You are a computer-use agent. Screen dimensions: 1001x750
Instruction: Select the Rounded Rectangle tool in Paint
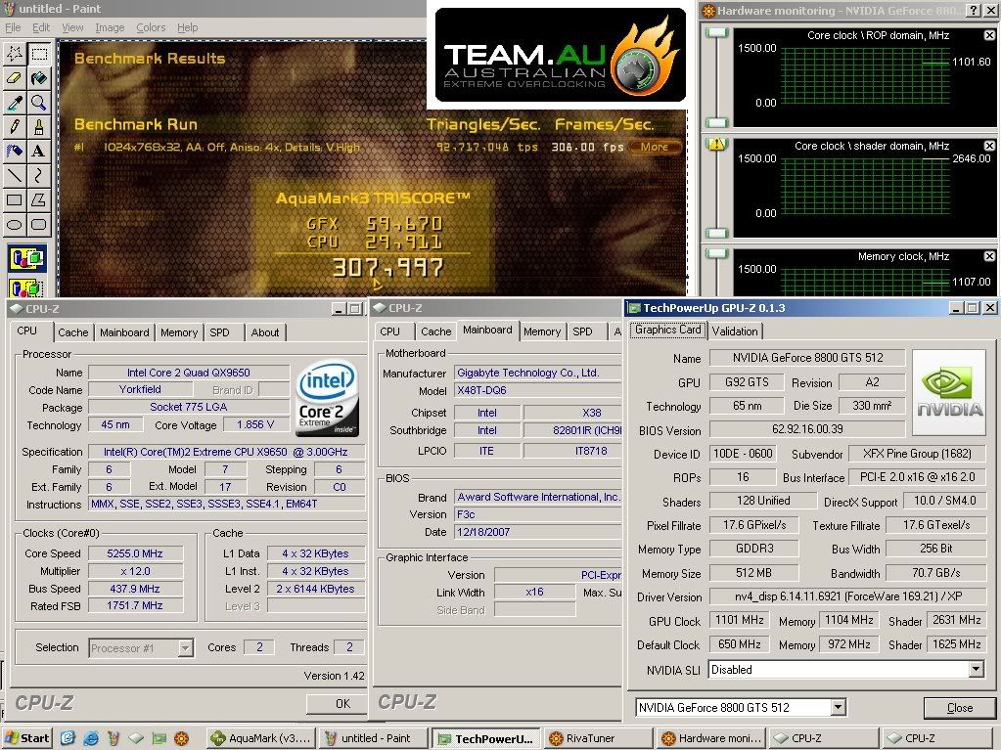coord(39,224)
